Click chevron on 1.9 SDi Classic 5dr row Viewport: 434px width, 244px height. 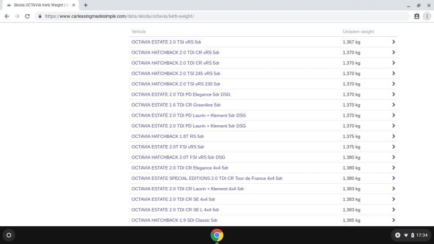pyautogui.click(x=393, y=221)
